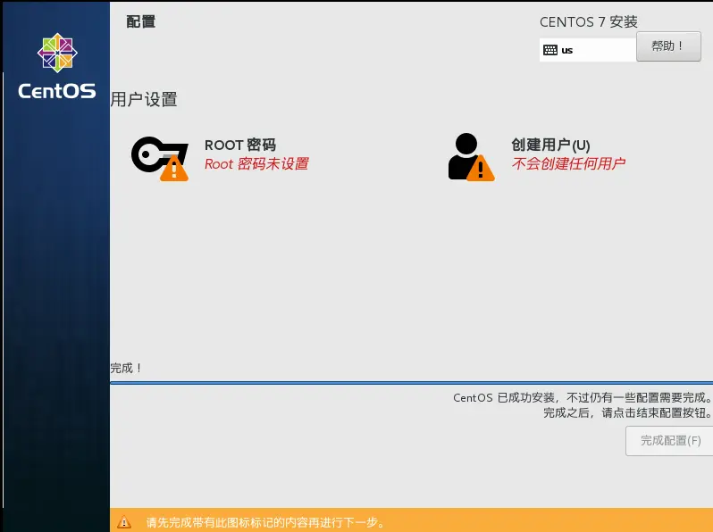Image resolution: width=713 pixels, height=532 pixels.
Task: Click the keyboard layout icon
Action: pos(550,50)
